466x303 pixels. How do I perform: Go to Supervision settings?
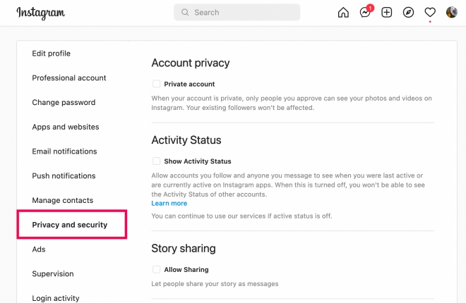(53, 273)
